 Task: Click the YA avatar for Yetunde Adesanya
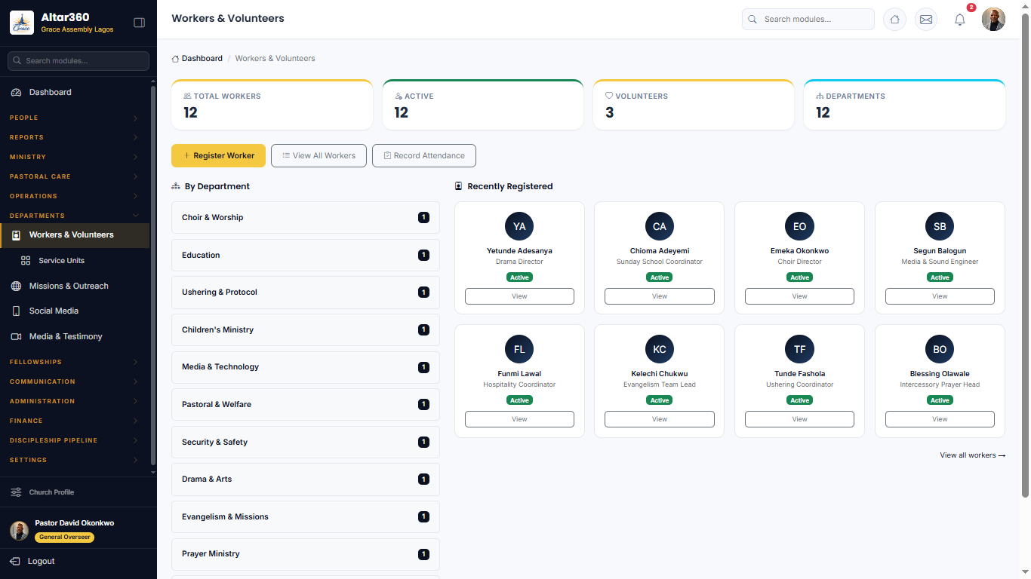point(519,226)
